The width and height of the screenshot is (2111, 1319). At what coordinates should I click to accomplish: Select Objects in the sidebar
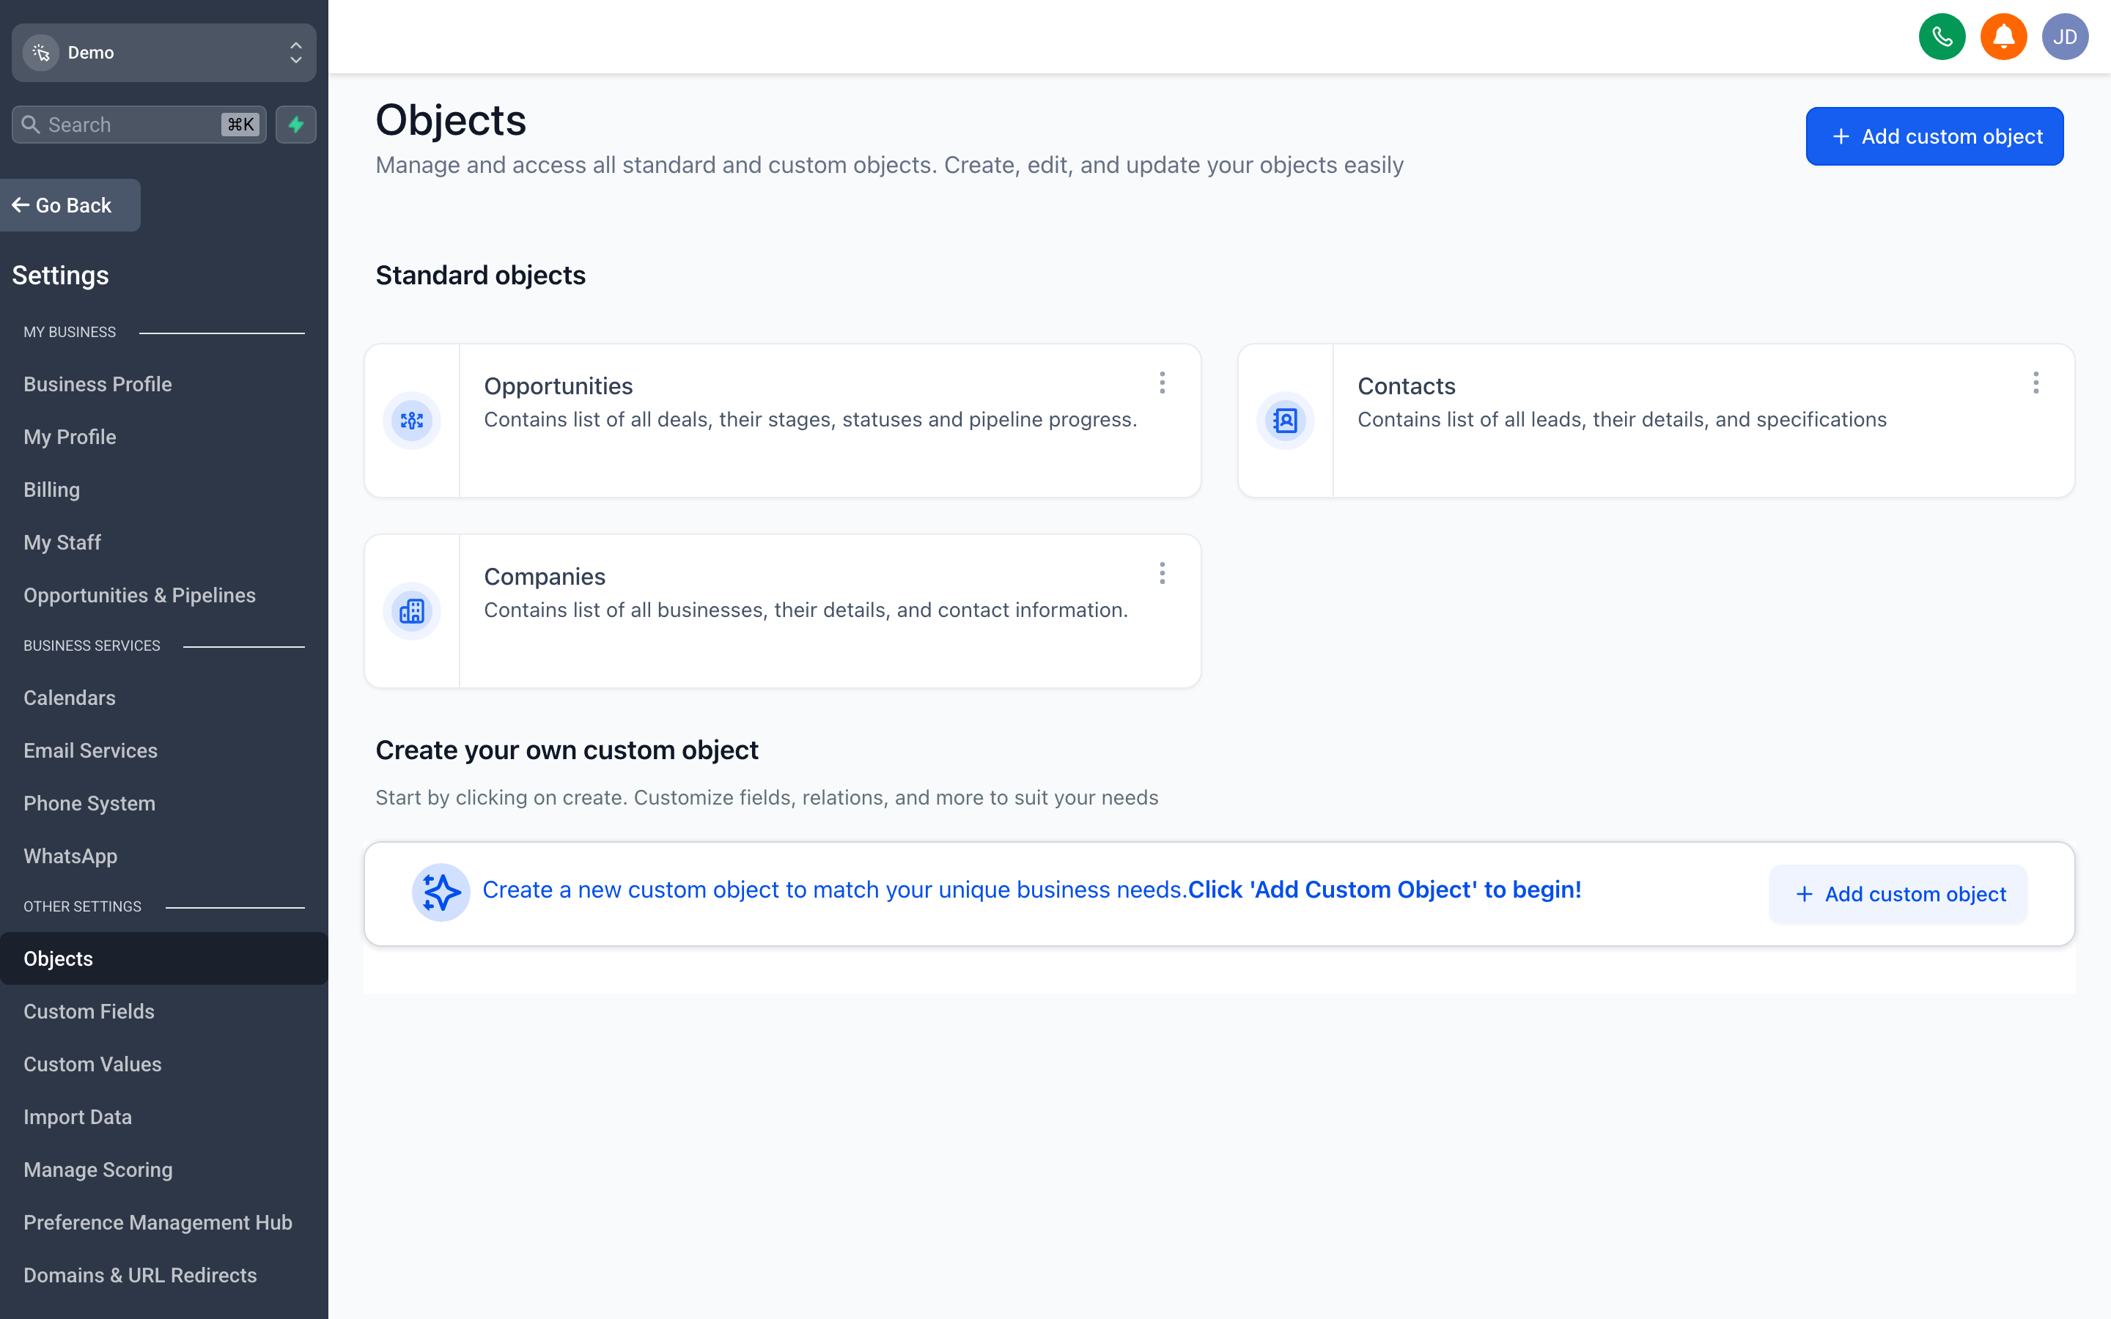164,958
